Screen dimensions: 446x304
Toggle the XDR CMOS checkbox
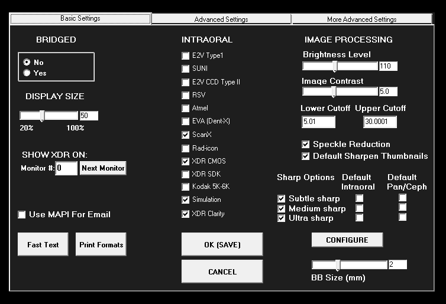[x=186, y=161]
